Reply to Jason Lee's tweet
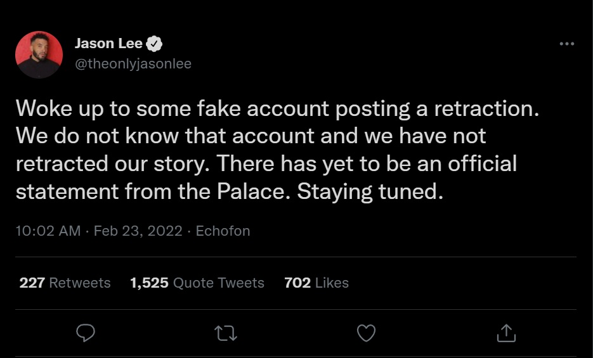Screen dimensions: 593x358 coord(86,333)
